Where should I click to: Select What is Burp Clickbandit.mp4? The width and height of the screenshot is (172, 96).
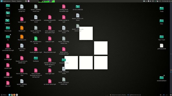point(64,51)
